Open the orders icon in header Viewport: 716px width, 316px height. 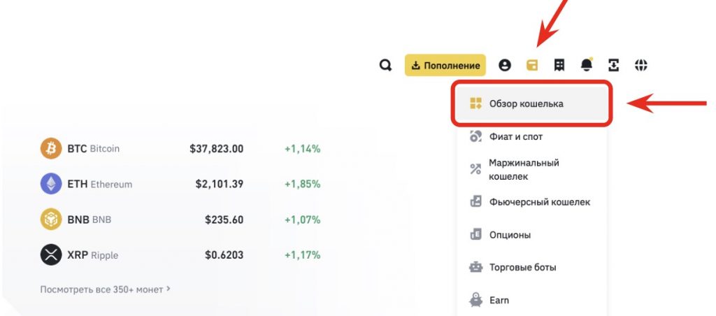tap(559, 66)
